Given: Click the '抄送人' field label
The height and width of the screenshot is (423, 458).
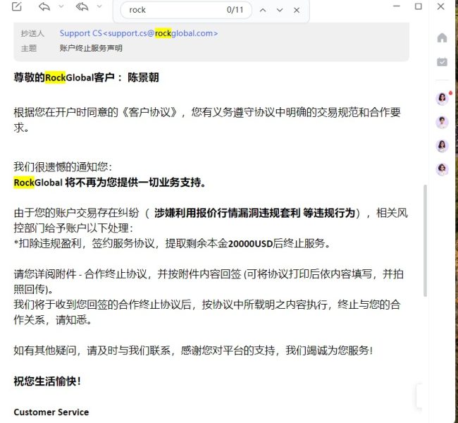Looking at the screenshot, I should (32, 34).
